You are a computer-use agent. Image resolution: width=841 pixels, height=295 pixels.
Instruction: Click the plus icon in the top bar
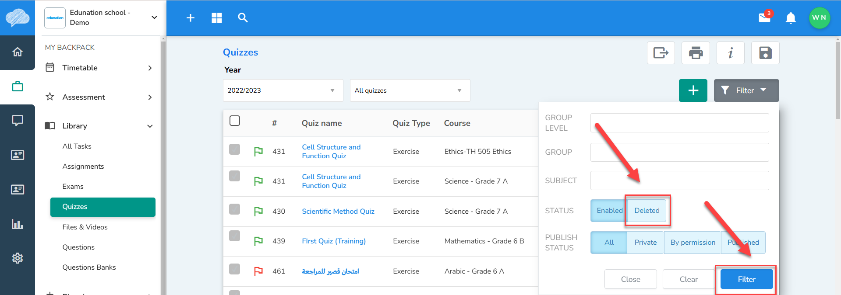[191, 18]
